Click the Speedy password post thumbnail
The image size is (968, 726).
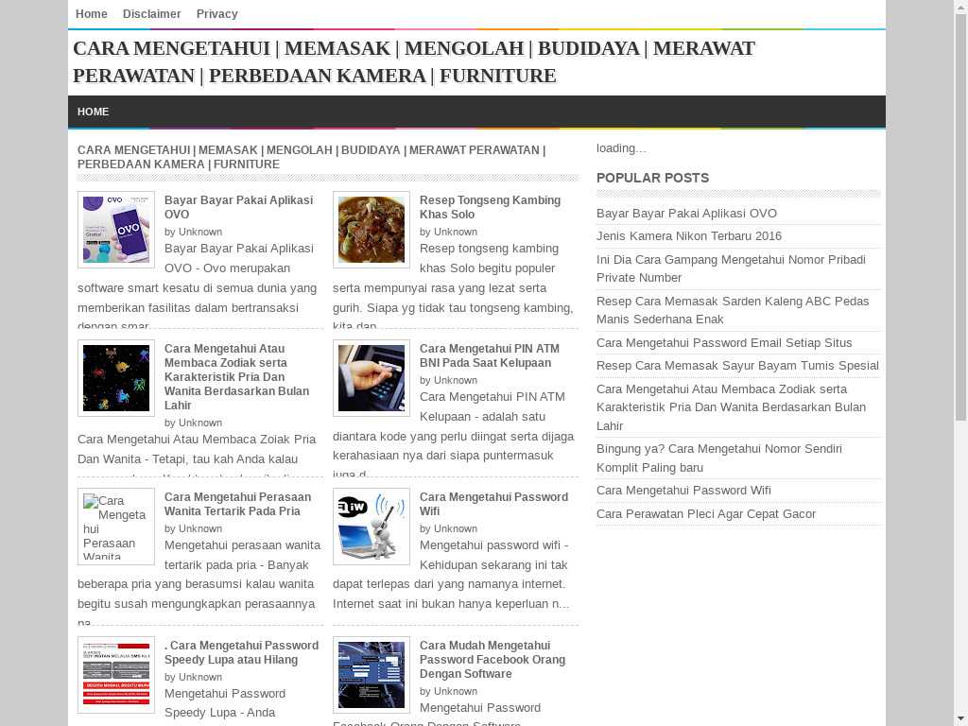[115, 674]
